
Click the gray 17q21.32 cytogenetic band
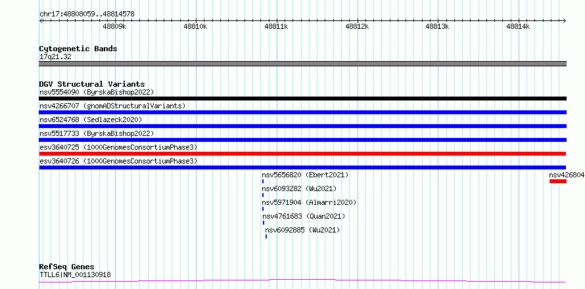302,64
